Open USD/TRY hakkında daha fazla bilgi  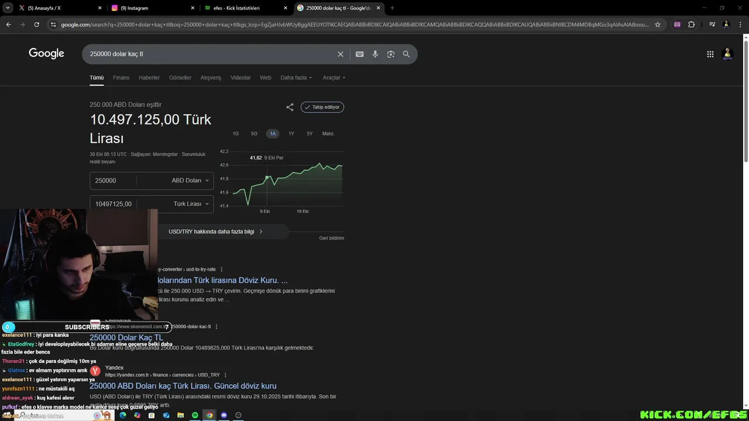[215, 232]
